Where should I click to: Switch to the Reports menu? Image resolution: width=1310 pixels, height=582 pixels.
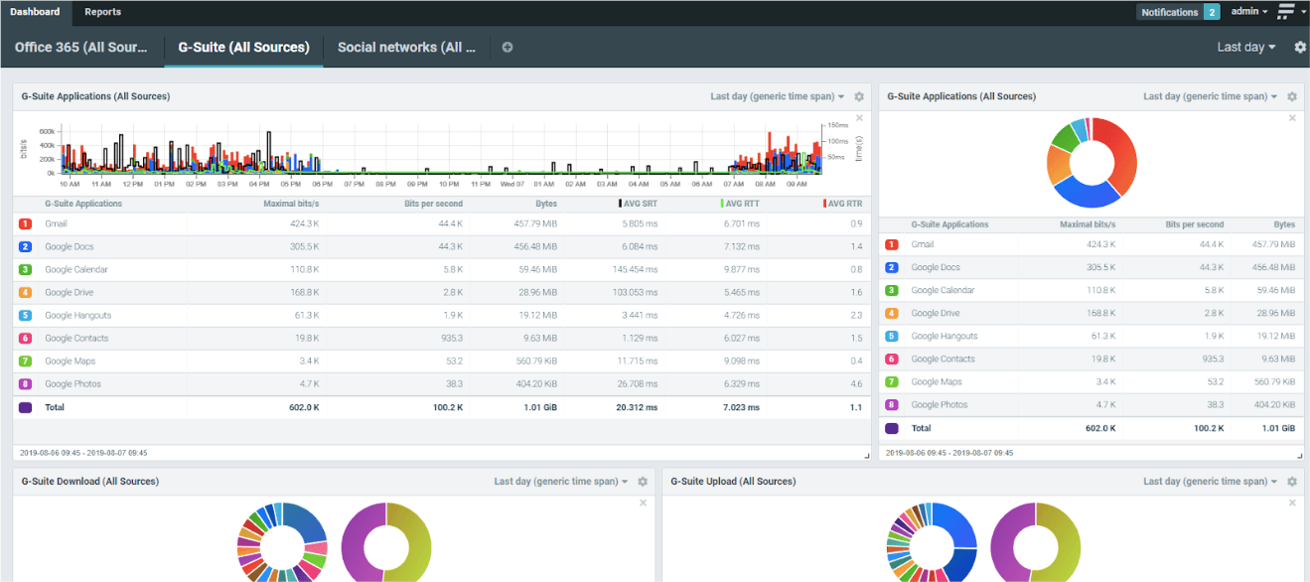(x=102, y=12)
